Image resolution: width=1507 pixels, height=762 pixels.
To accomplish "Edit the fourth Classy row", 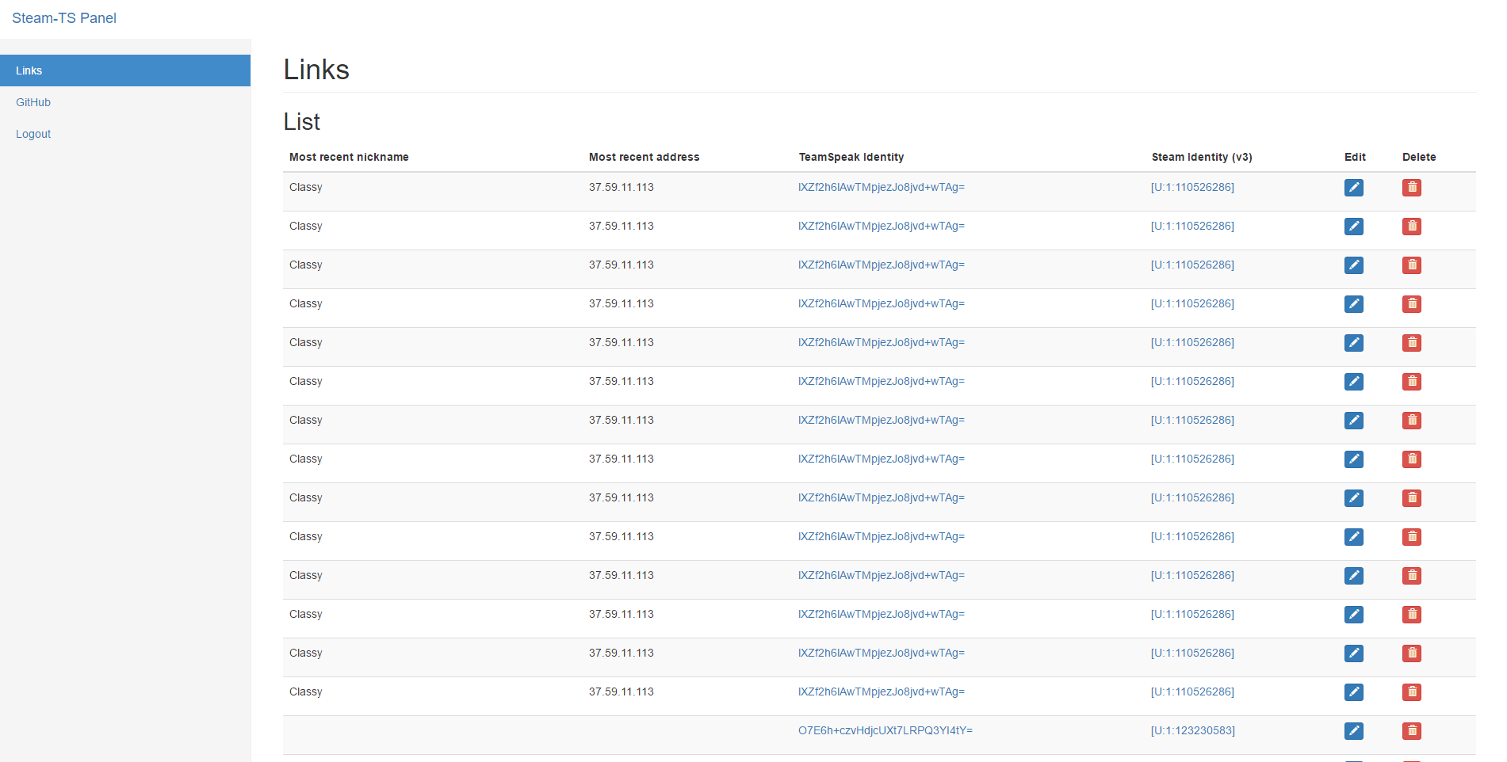I will pyautogui.click(x=1354, y=303).
